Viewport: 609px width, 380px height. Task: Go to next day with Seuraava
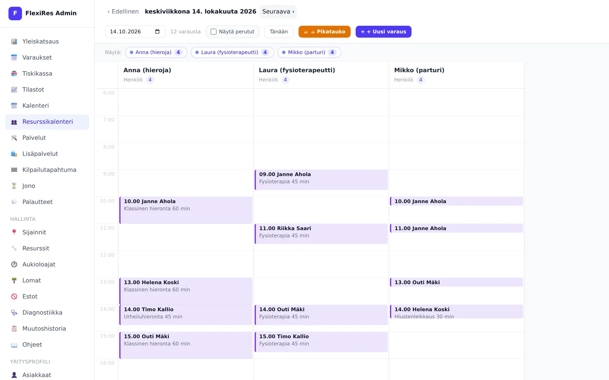click(278, 11)
